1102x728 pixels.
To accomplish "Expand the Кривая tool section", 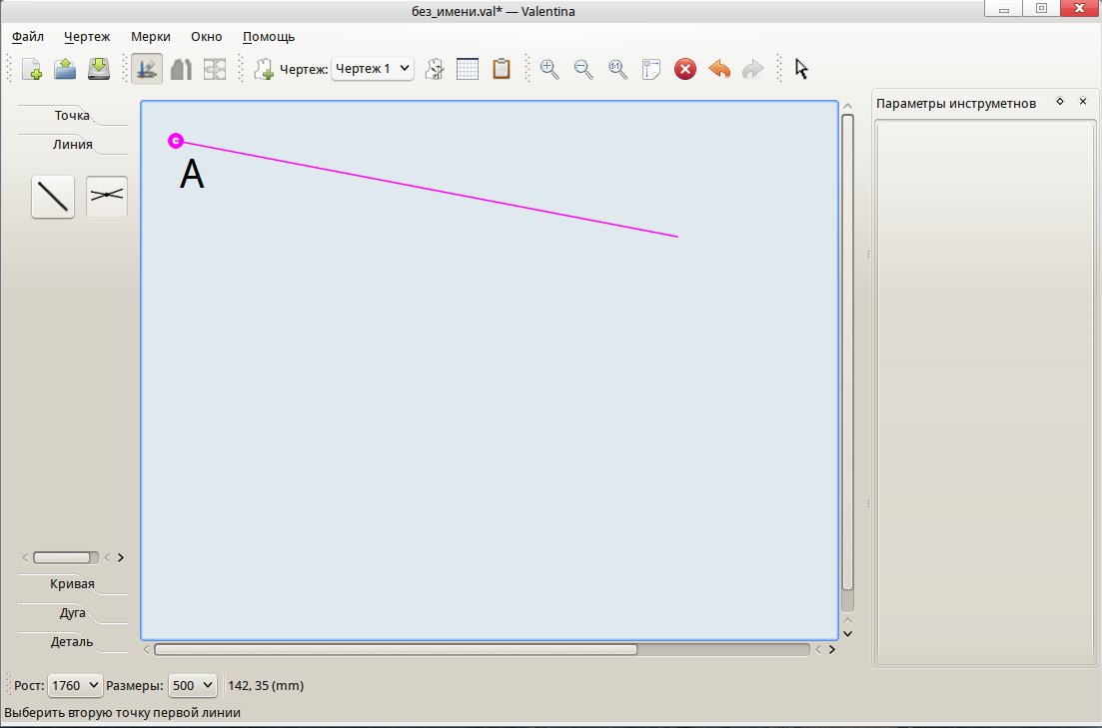I will tap(72, 584).
